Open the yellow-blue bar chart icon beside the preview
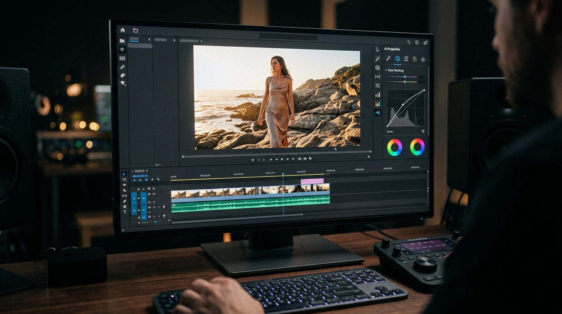The height and width of the screenshot is (314, 562). [x=377, y=94]
